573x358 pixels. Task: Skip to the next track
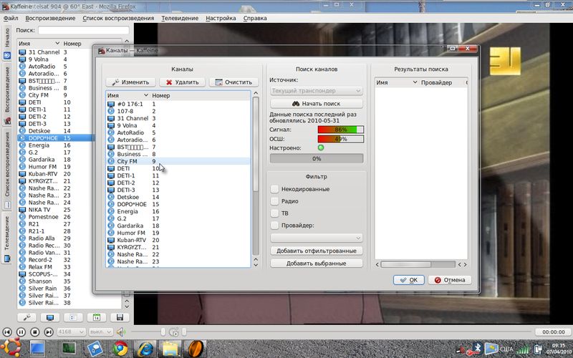click(x=48, y=332)
